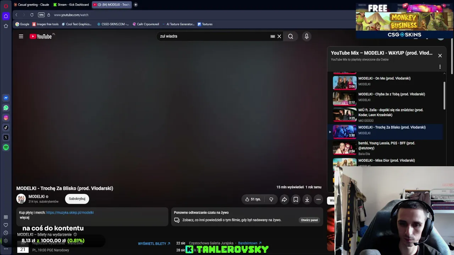Switch to the Casual greeting - Claude tab
This screenshot has width=454, height=255.
click(x=31, y=5)
